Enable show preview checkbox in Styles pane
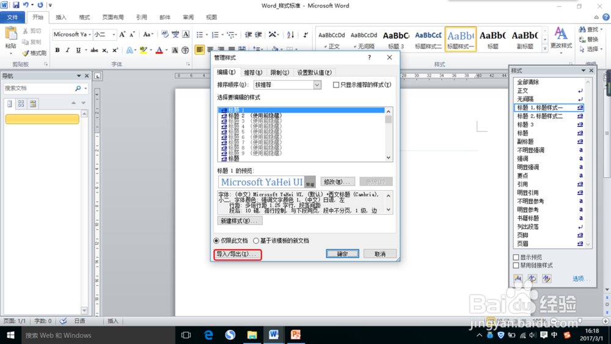 (516, 257)
